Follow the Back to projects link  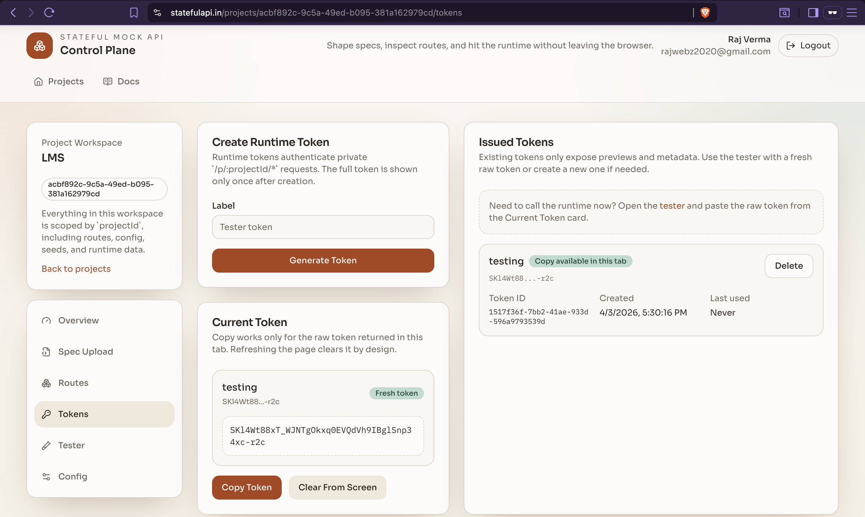[76, 268]
